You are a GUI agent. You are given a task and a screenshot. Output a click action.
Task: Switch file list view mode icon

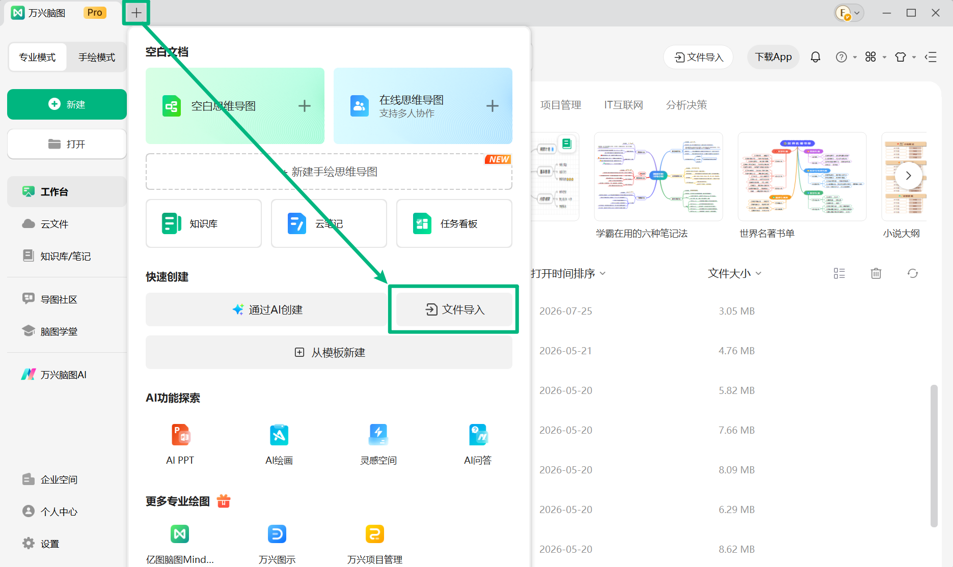tap(839, 273)
